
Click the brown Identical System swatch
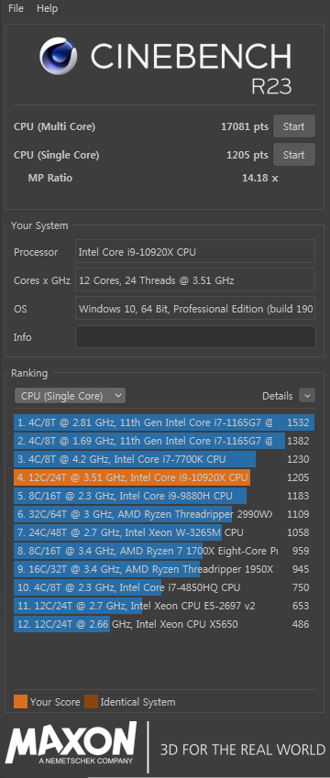91,702
